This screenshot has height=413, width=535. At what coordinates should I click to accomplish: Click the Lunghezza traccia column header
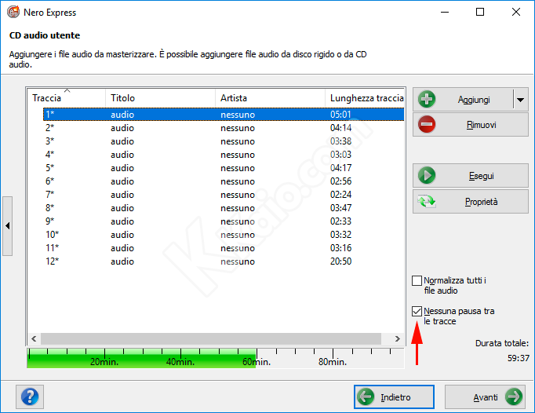(365, 98)
